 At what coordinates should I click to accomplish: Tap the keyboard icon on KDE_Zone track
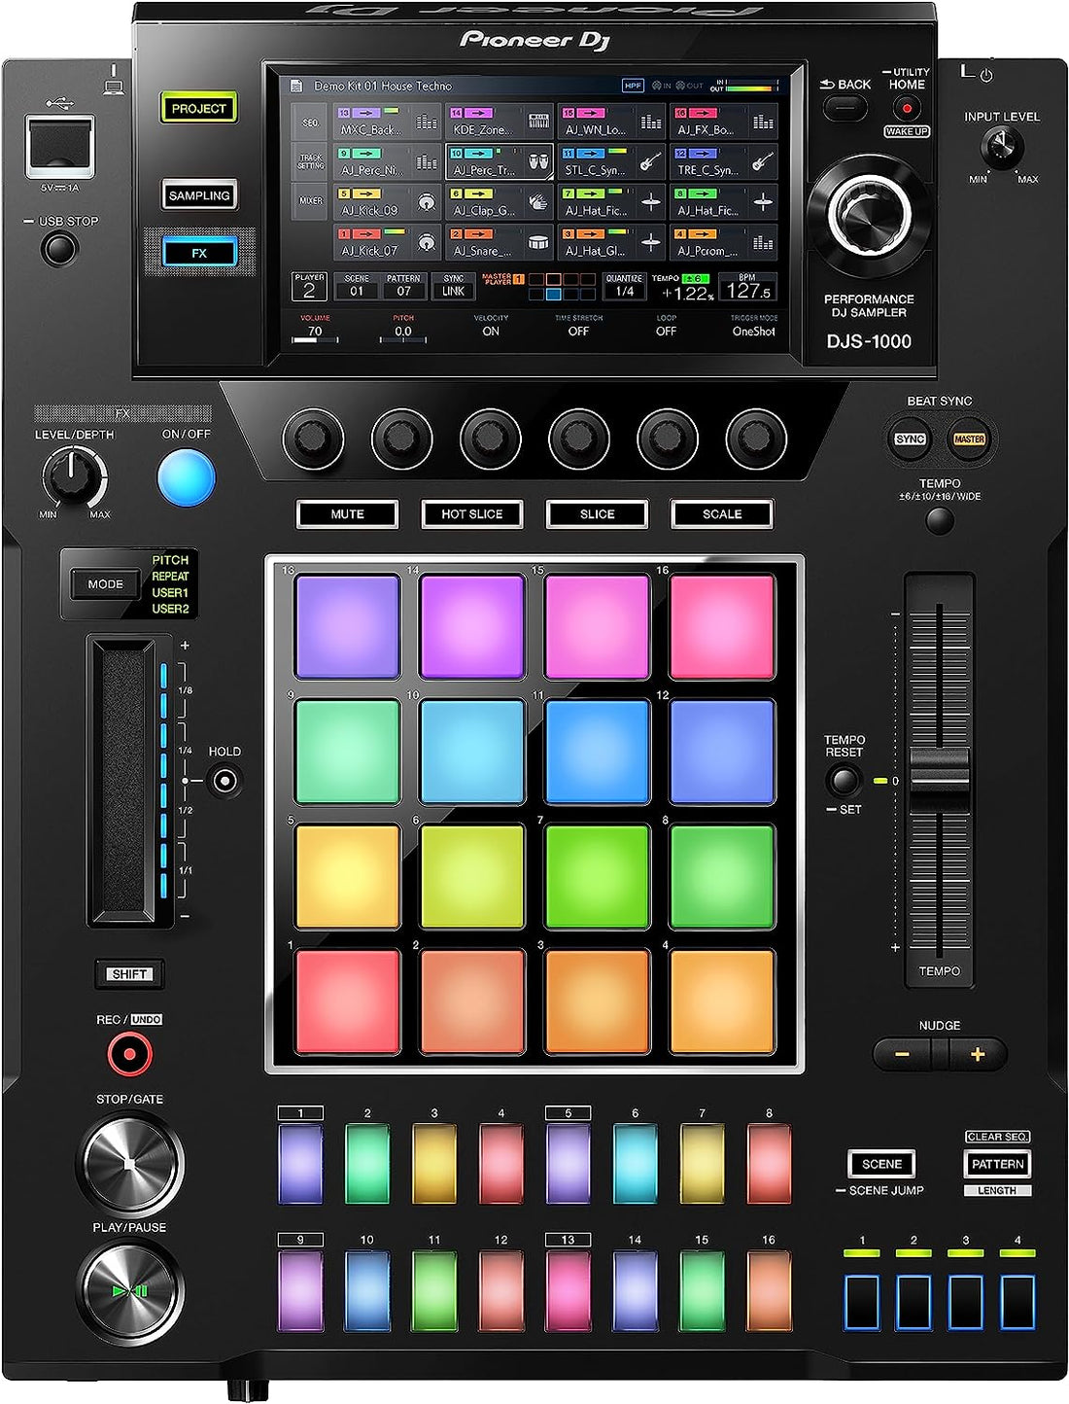pyautogui.click(x=538, y=120)
